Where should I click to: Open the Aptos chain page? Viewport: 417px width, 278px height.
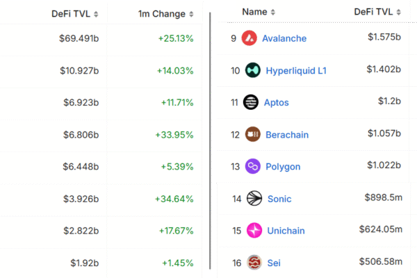coord(277,102)
